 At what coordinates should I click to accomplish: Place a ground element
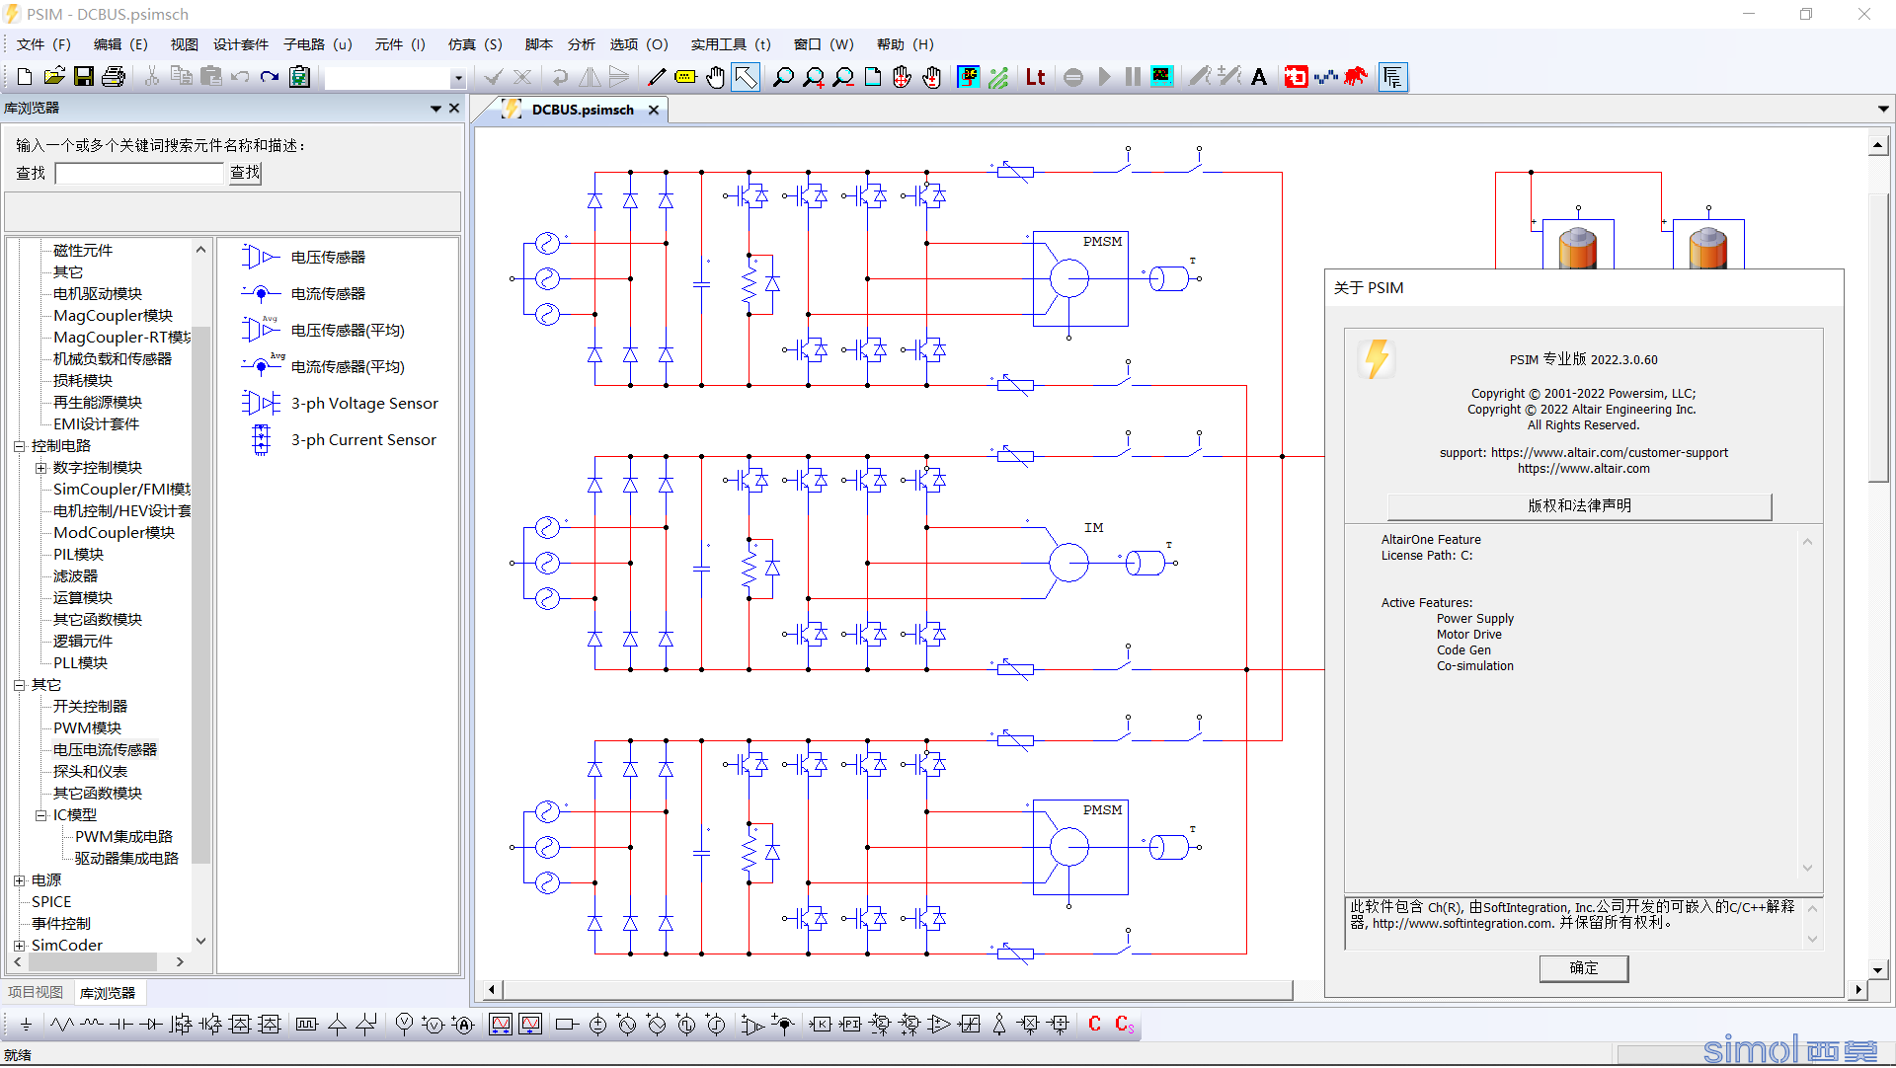[26, 1025]
